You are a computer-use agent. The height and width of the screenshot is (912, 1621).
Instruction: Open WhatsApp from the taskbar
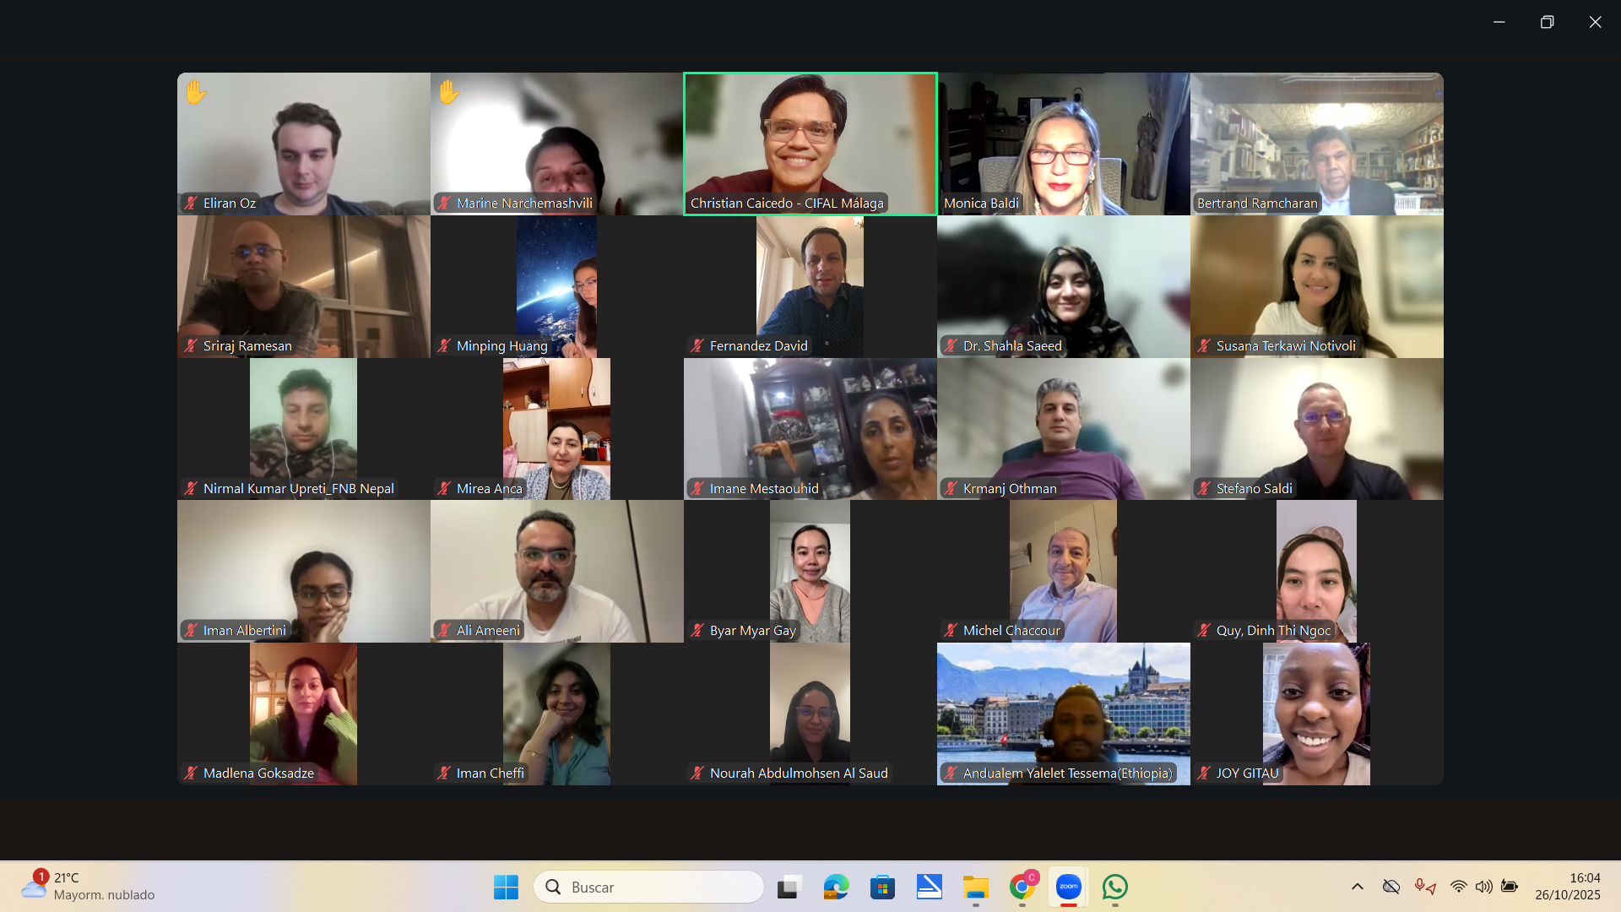(1114, 887)
